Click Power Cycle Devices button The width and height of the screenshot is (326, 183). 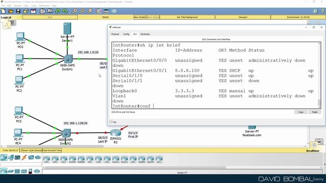click(x=32, y=150)
